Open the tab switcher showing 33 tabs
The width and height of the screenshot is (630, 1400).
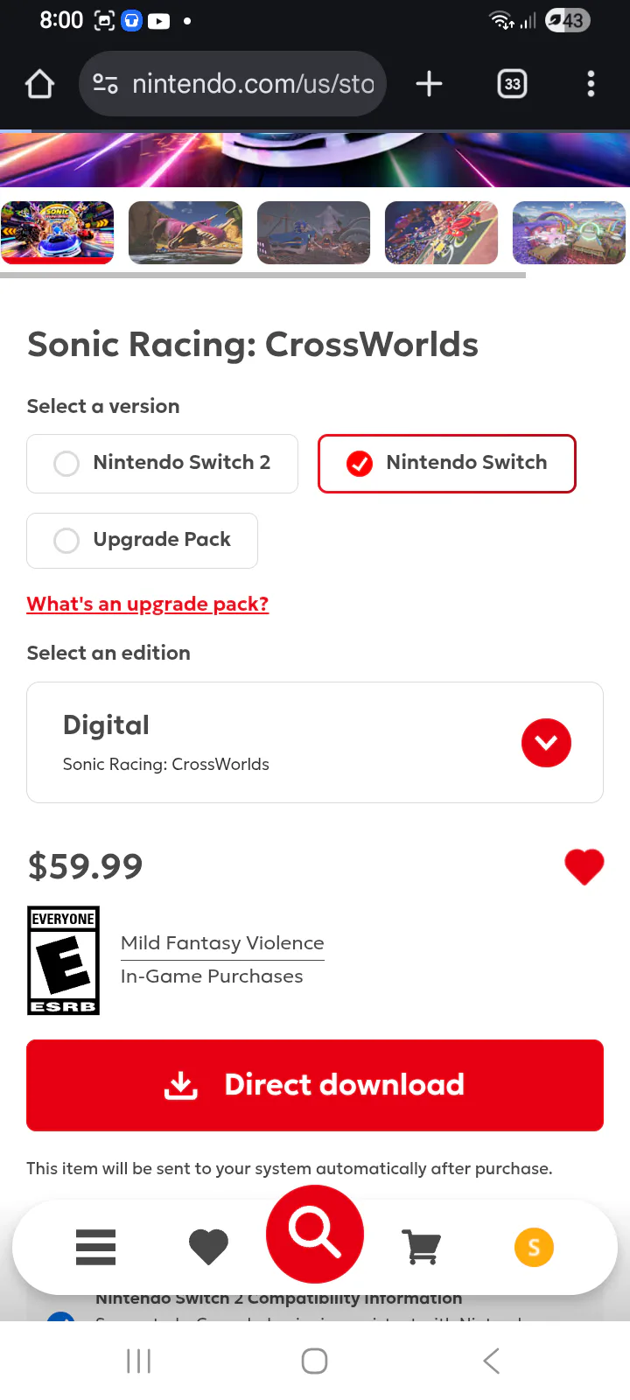click(512, 84)
